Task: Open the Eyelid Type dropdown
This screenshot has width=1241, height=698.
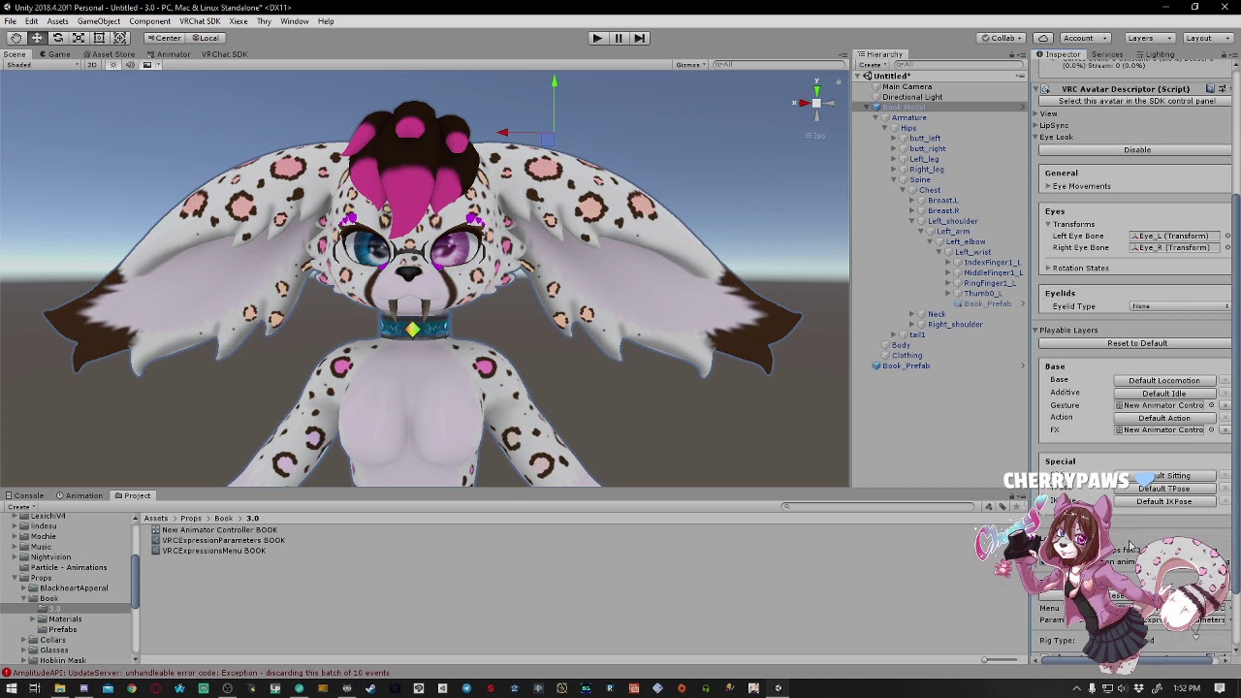Action: click(1180, 306)
